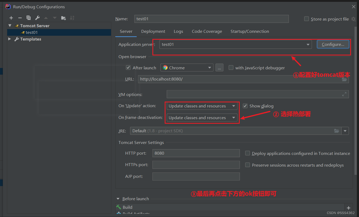359x217 pixels.
Task: Add a Before launch task with the plus icon
Action: coord(348,208)
